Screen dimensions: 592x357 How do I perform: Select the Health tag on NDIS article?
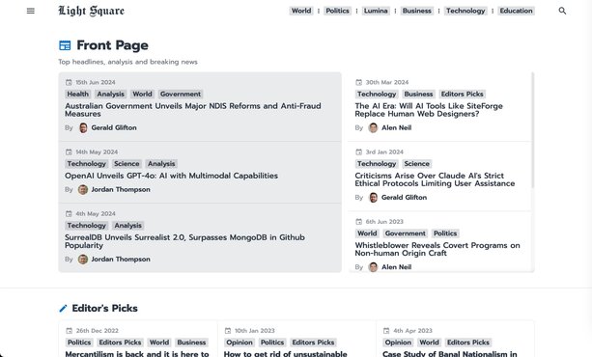coord(78,94)
